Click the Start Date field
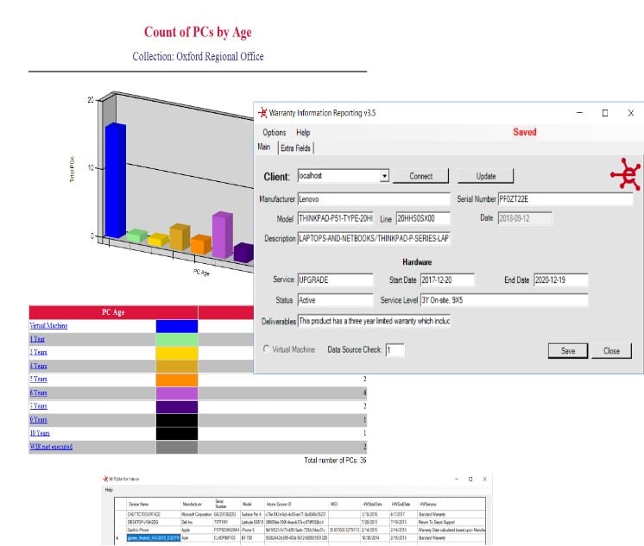This screenshot has height=546, width=644. pyautogui.click(x=447, y=280)
